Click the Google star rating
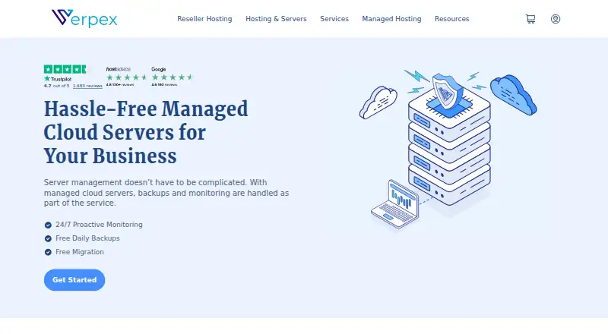 click(x=172, y=77)
